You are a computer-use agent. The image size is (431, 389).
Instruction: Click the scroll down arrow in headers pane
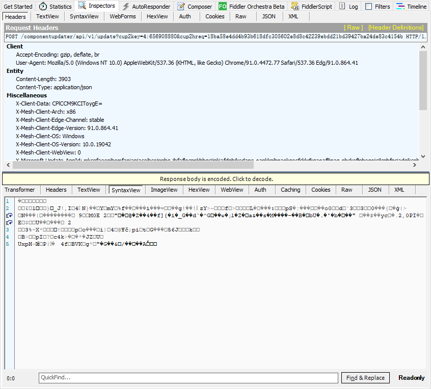[423, 157]
